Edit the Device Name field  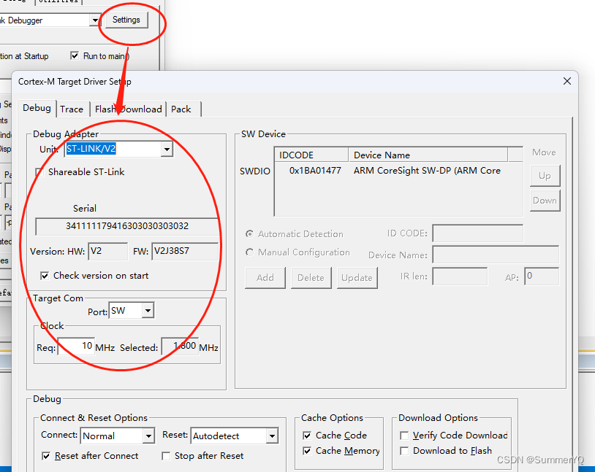(496, 255)
